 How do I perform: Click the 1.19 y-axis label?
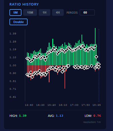13,49
